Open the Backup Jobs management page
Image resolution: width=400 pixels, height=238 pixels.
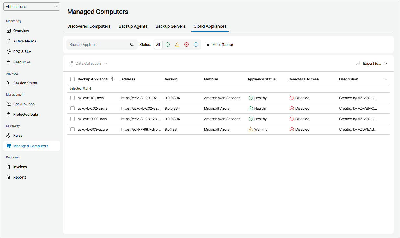click(x=24, y=104)
